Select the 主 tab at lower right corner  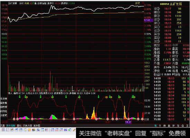[187, 126]
